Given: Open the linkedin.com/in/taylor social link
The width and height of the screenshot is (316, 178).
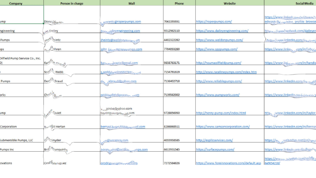Looking at the screenshot, I should pyautogui.click(x=290, y=113).
